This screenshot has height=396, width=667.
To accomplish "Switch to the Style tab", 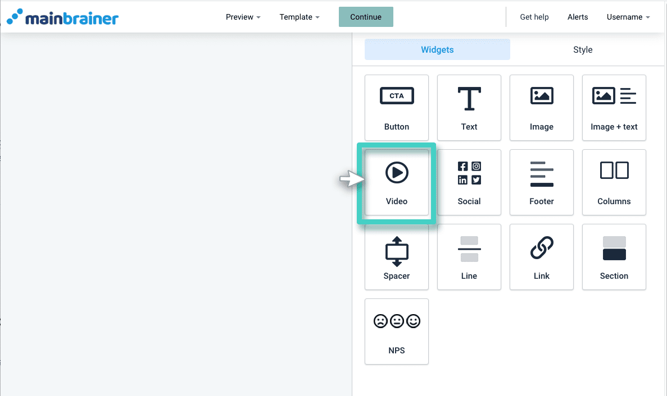I will [x=583, y=50].
